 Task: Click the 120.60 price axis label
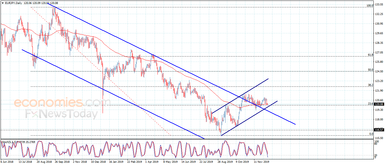(x=379, y=100)
